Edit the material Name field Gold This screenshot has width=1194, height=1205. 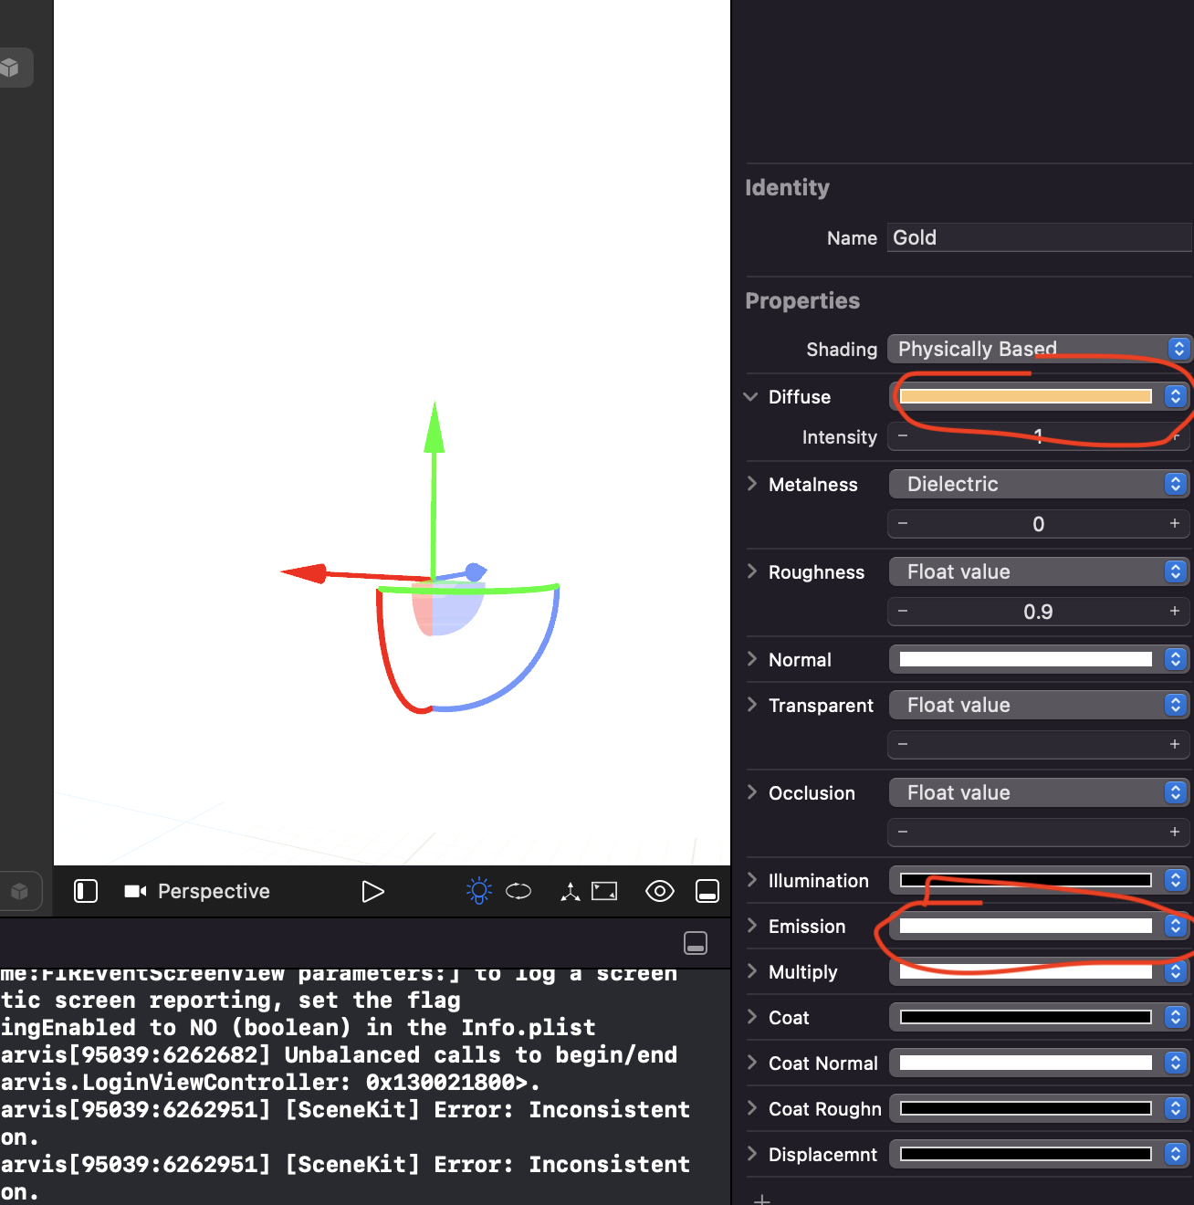click(1039, 237)
